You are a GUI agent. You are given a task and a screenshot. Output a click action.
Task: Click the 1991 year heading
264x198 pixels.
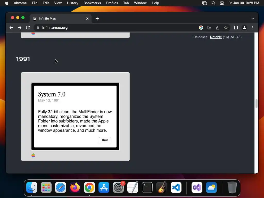(x=23, y=59)
